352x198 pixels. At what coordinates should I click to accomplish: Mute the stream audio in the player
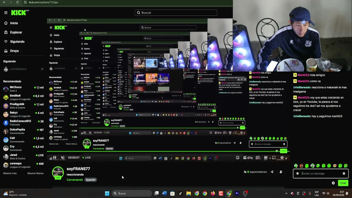tap(63, 158)
